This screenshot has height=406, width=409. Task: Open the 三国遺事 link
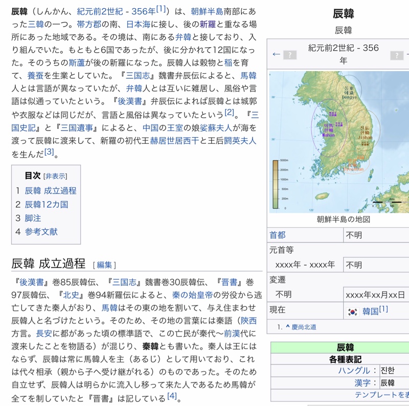click(77, 128)
